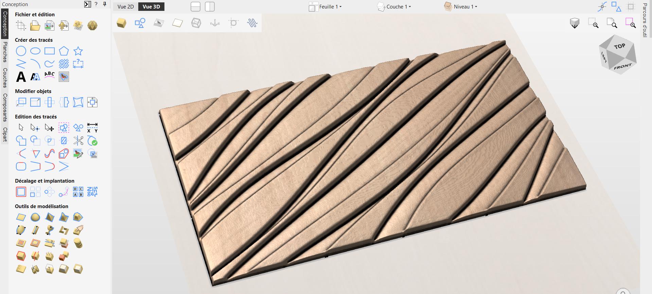The image size is (652, 294).
Task: Select the draw polygon tool
Action: [64, 51]
